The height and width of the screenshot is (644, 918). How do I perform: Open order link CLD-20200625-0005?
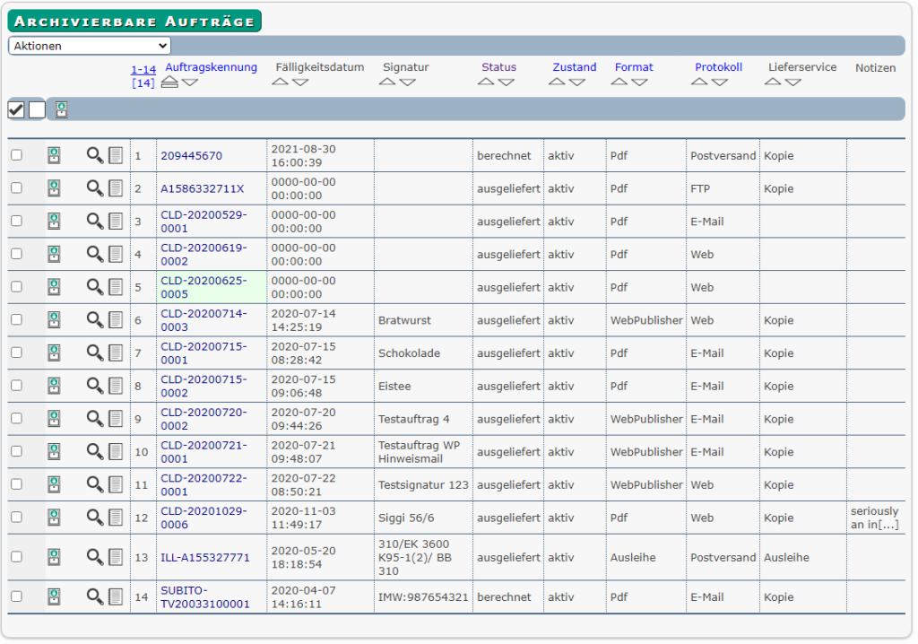(204, 287)
